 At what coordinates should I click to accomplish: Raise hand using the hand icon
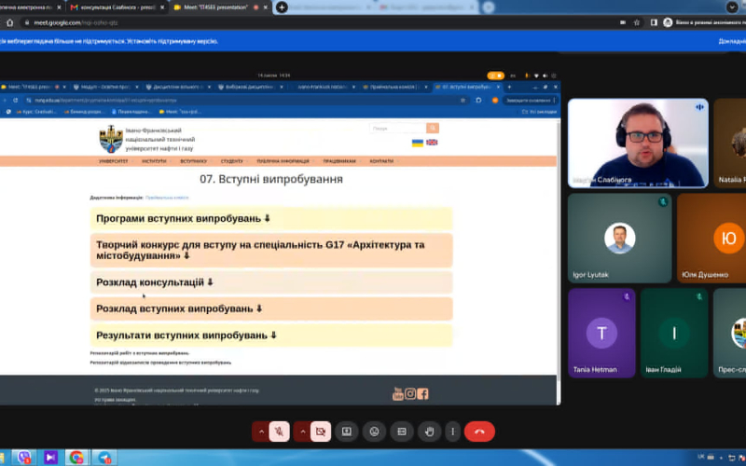tap(429, 432)
